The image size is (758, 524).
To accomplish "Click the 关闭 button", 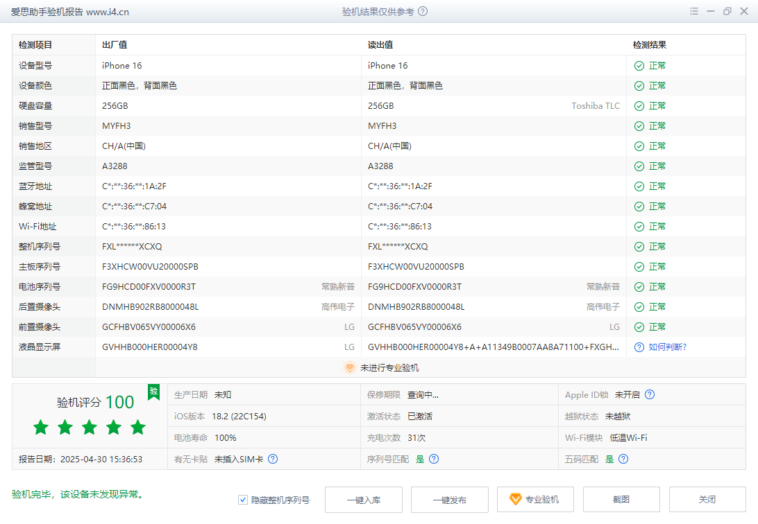I will pyautogui.click(x=707, y=499).
